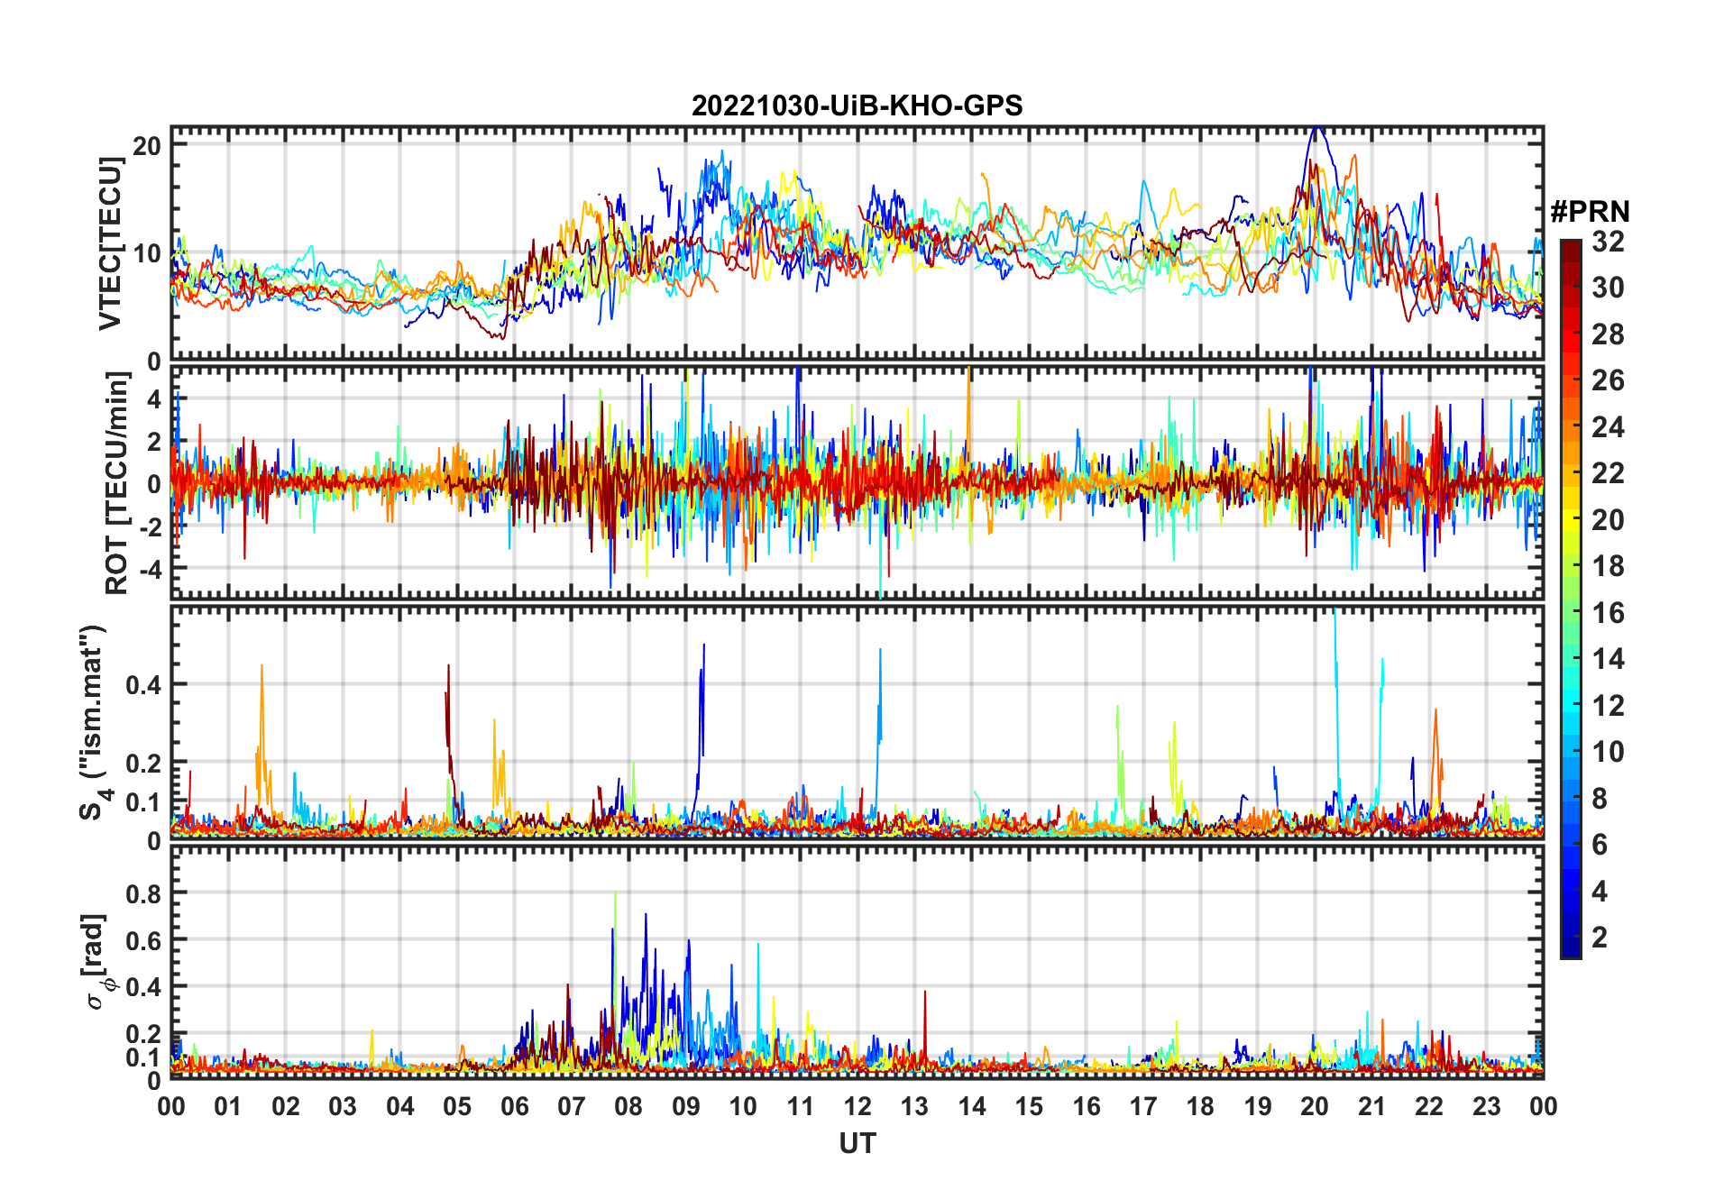This screenshot has height=1199, width=1715.
Task: Click the UT x-axis label
Action: pyautogui.click(x=857, y=1143)
